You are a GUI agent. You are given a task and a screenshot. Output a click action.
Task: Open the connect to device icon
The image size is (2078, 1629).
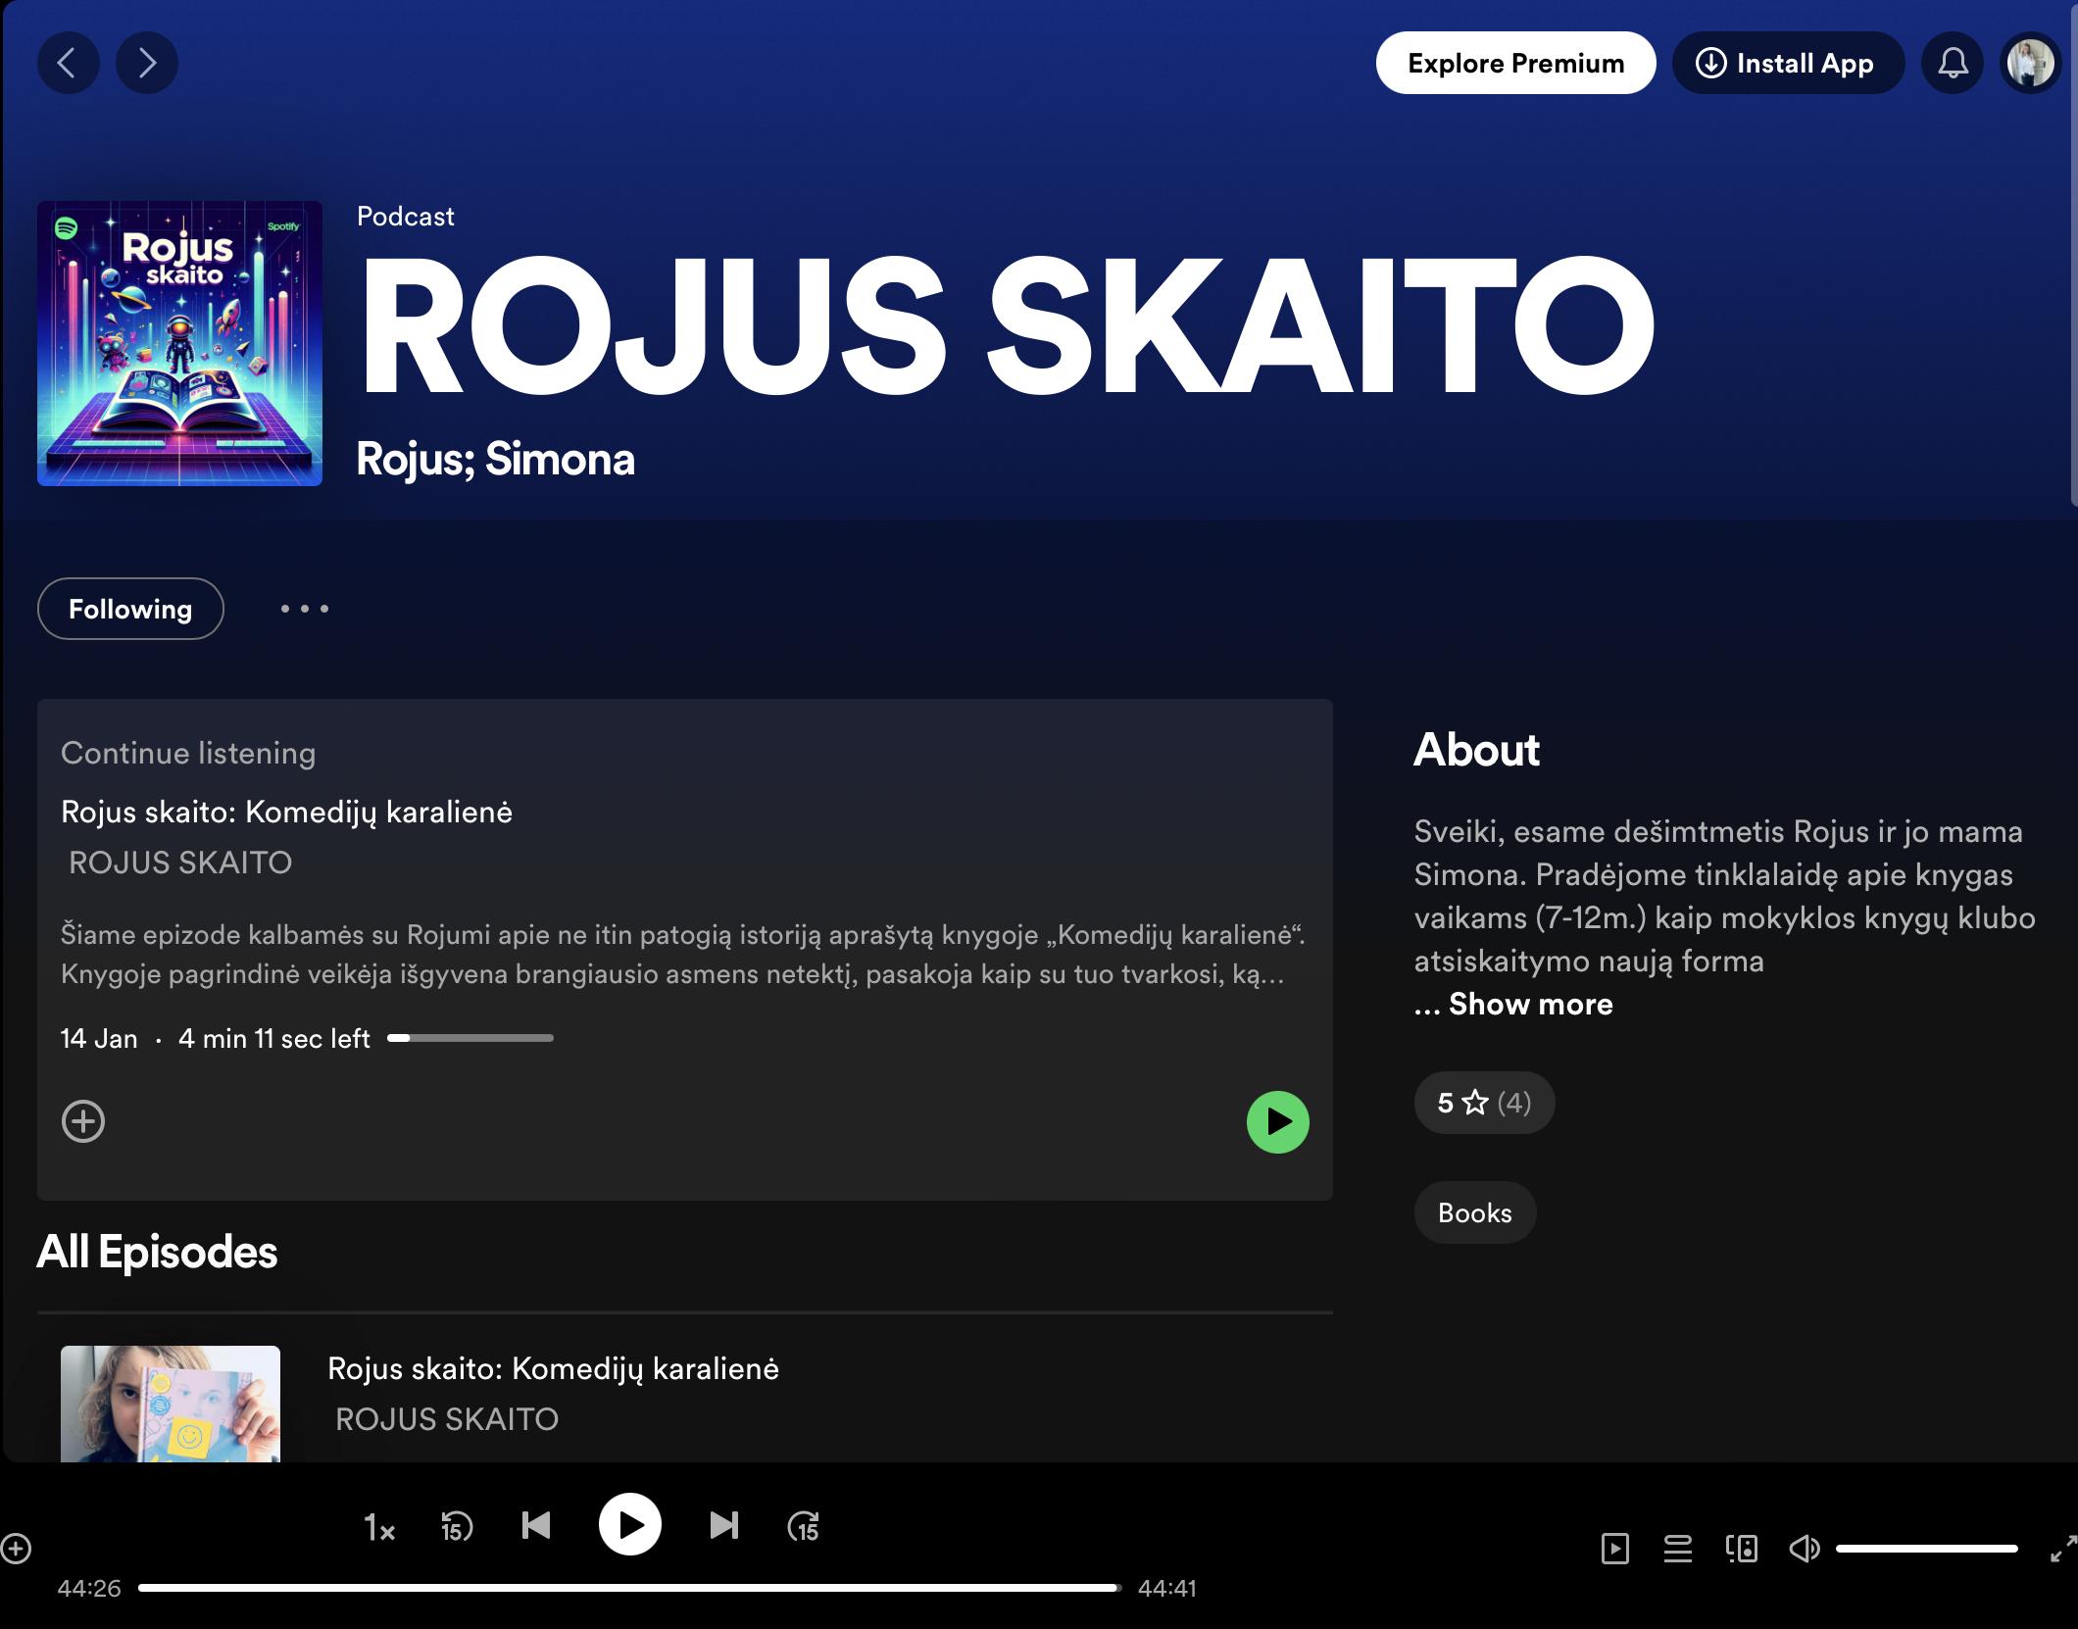click(1742, 1549)
